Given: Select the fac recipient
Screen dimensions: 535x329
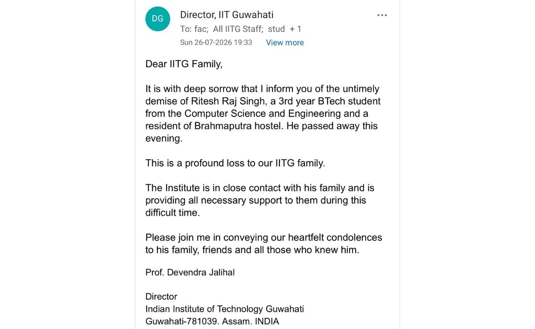Looking at the screenshot, I should click(x=199, y=29).
